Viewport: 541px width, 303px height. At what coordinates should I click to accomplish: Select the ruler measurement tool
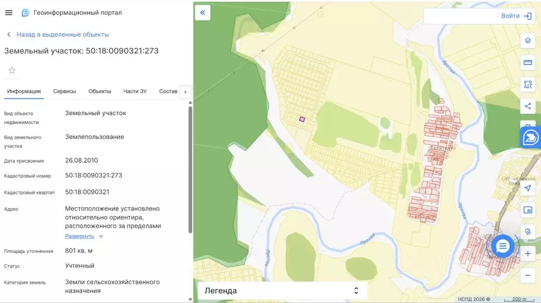coord(527,63)
